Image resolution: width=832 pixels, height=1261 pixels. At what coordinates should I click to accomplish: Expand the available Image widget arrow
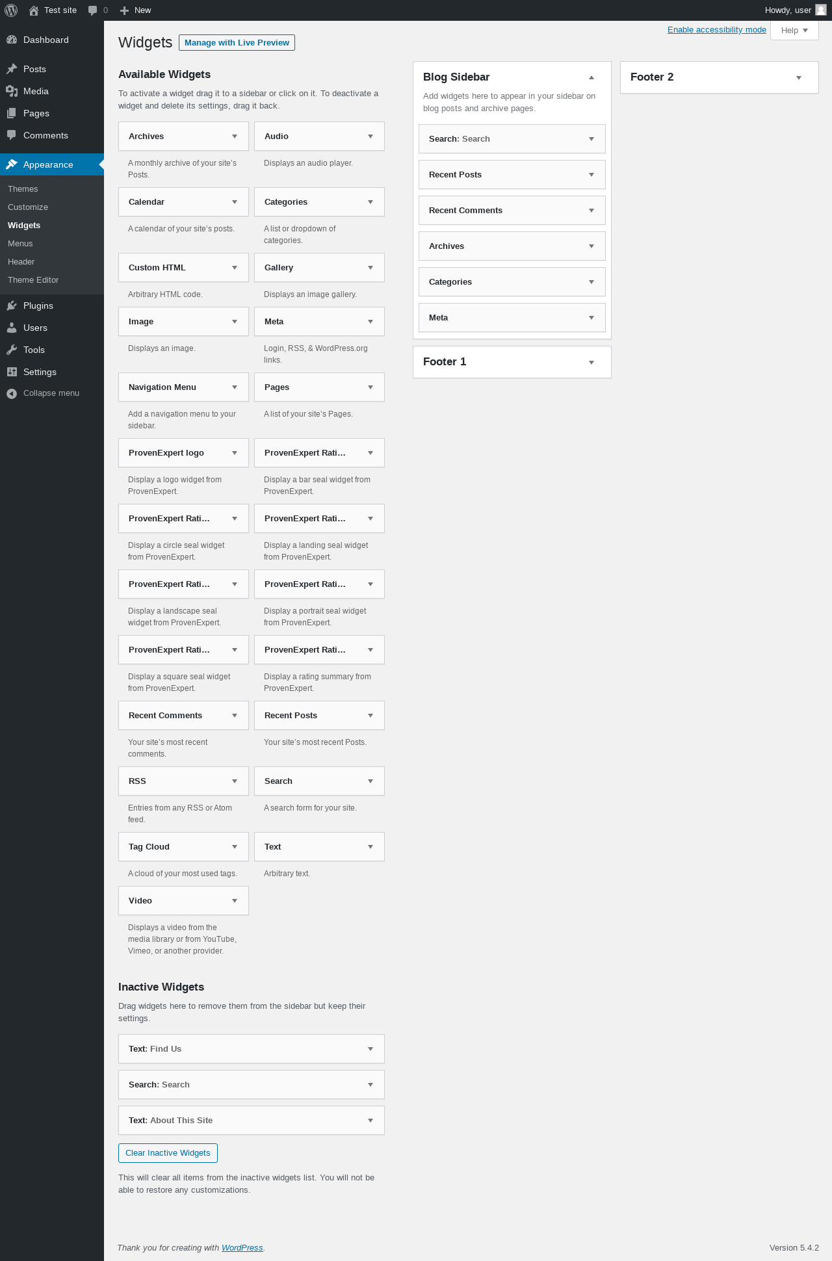pos(235,322)
